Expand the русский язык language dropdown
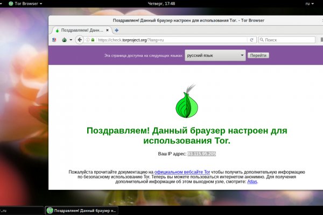Screen dimensions: 323x215 [215, 55]
